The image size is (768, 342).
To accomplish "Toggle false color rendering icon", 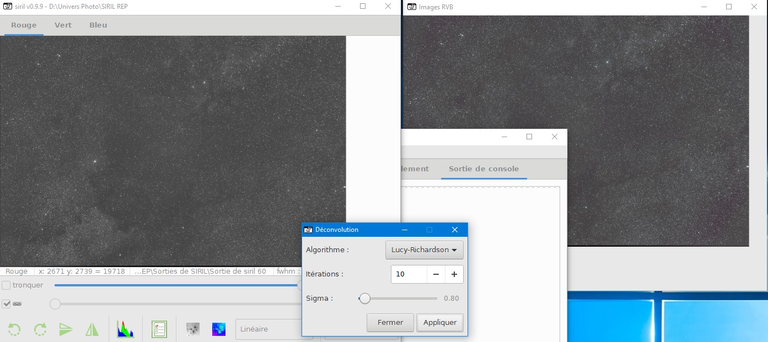I will coord(219,329).
